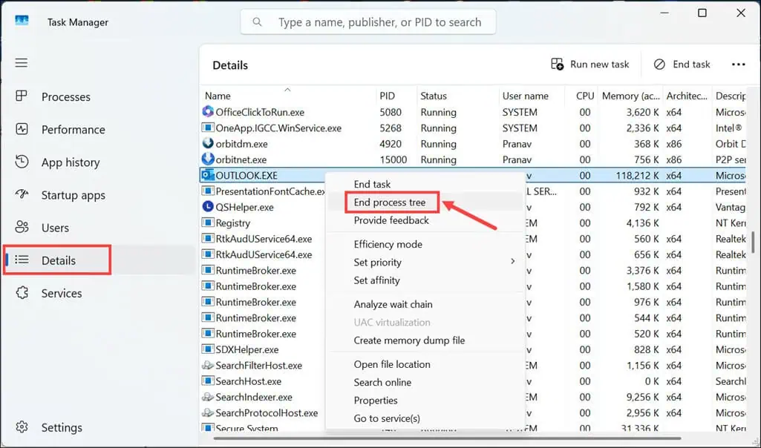Maximize the Task Manager window
The height and width of the screenshot is (448, 761).
tap(702, 13)
